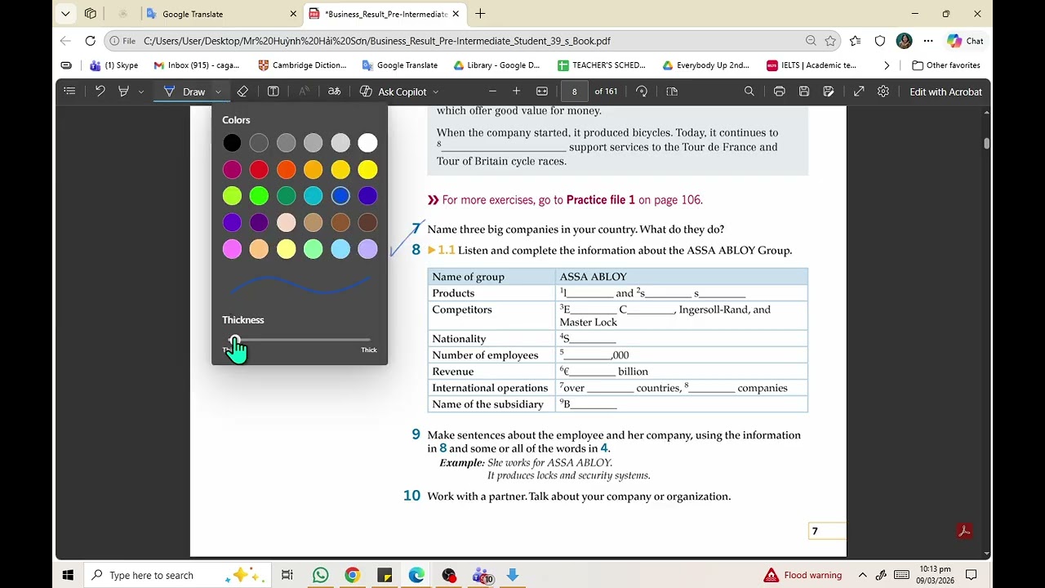Collapse the Draw options dropdown arrow
The image size is (1045, 588).
coord(218,91)
